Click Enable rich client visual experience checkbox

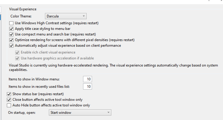(17, 53)
